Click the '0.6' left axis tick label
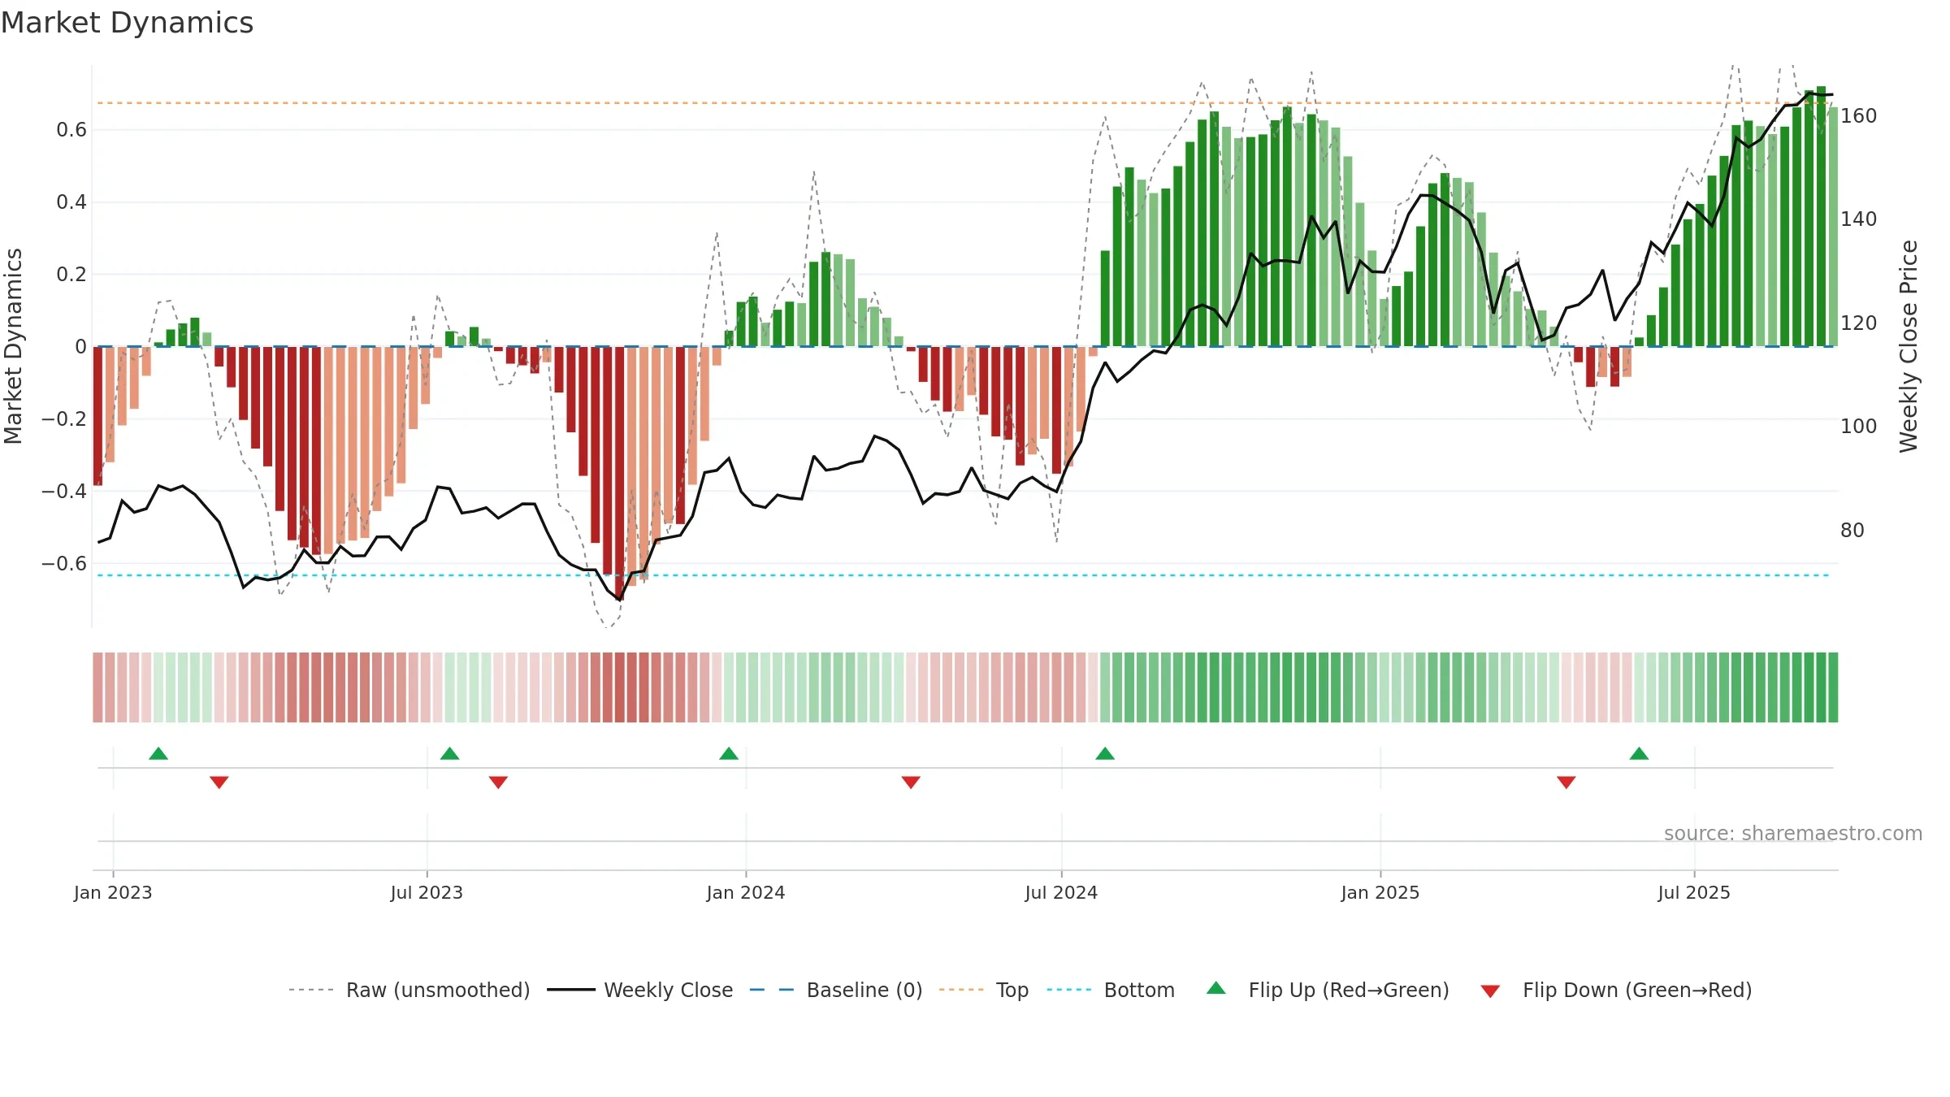Screen dimensions: 1950x1097 click(71, 130)
